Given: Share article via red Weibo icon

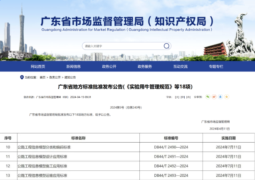Looking at the screenshot, I should (x=214, y=97).
